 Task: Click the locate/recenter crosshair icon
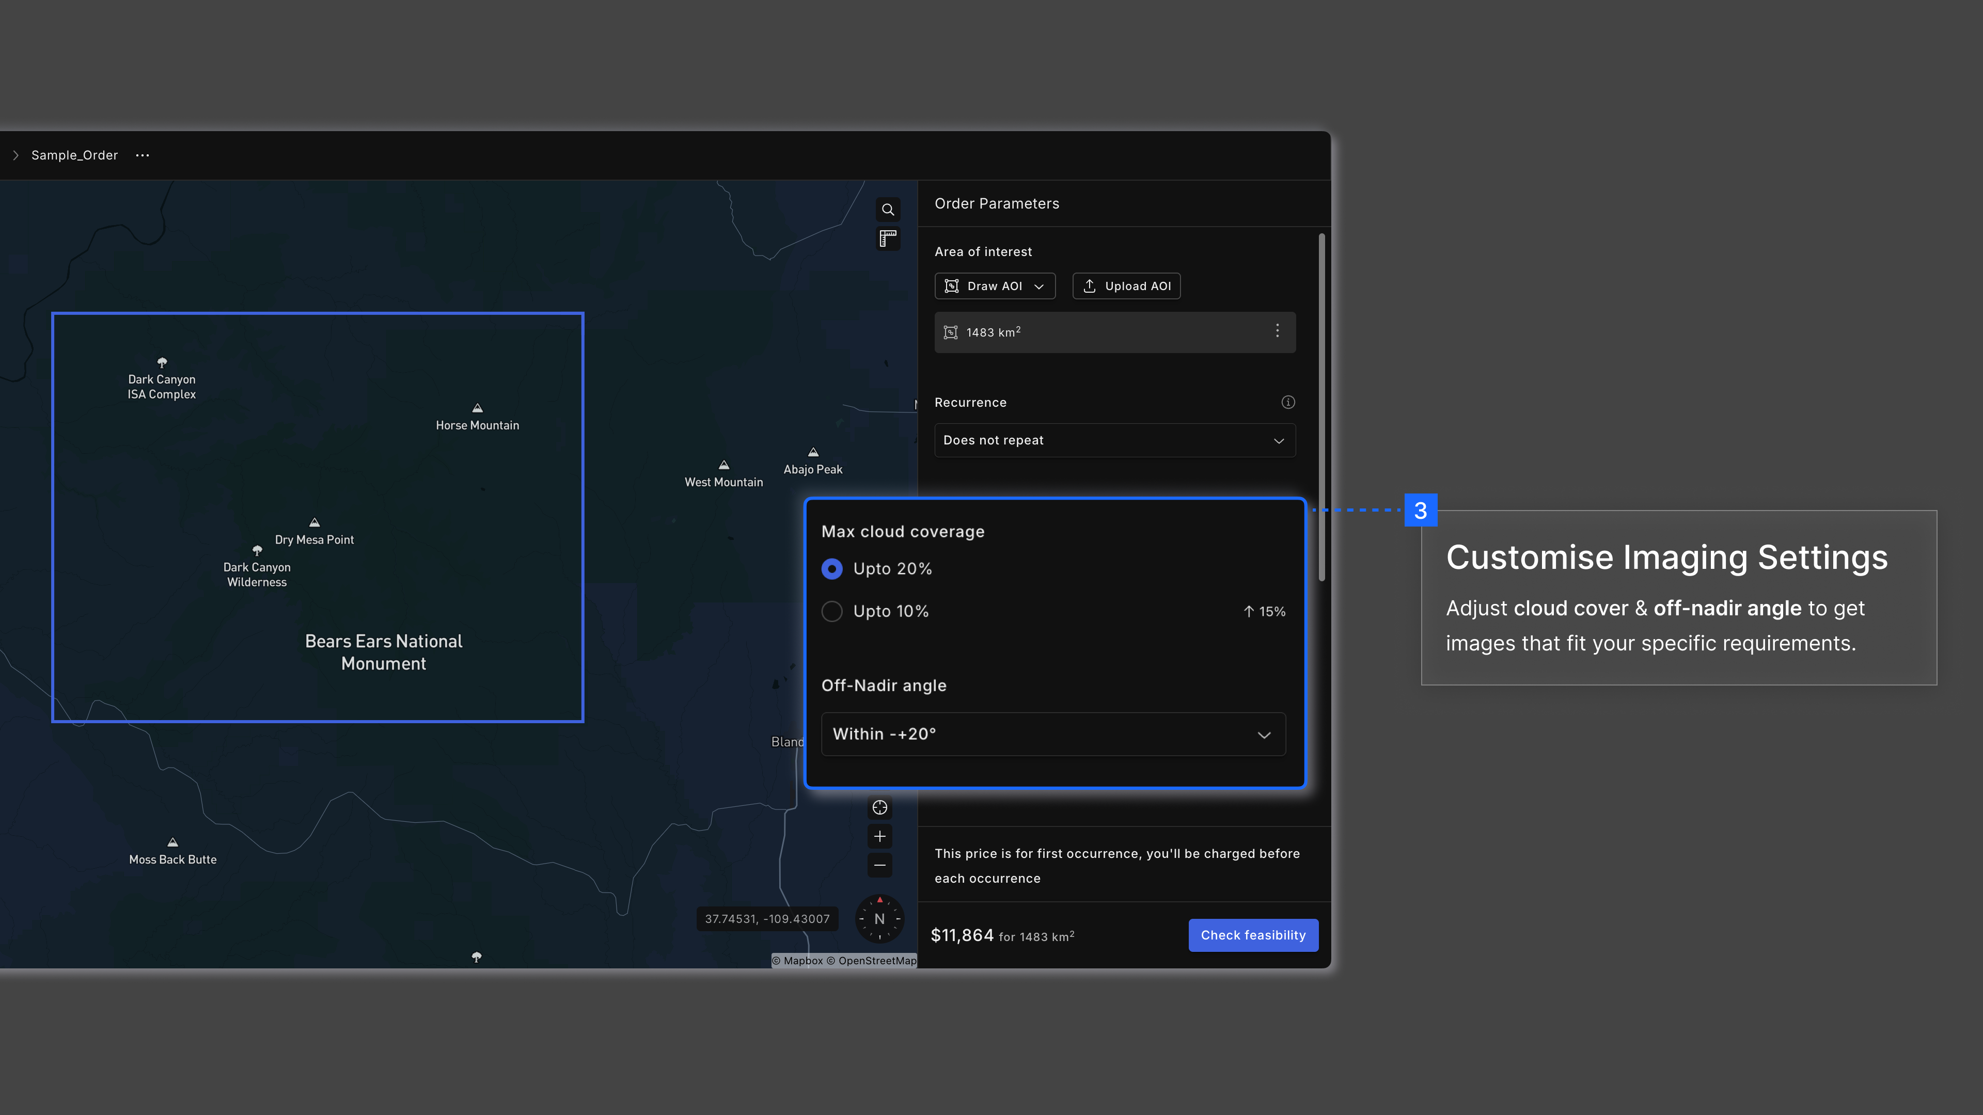[880, 807]
